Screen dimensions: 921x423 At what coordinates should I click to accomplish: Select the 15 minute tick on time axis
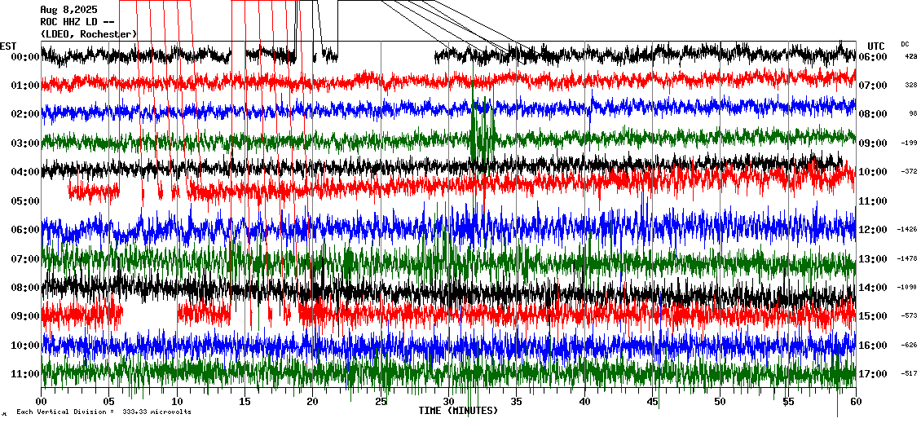(x=245, y=402)
